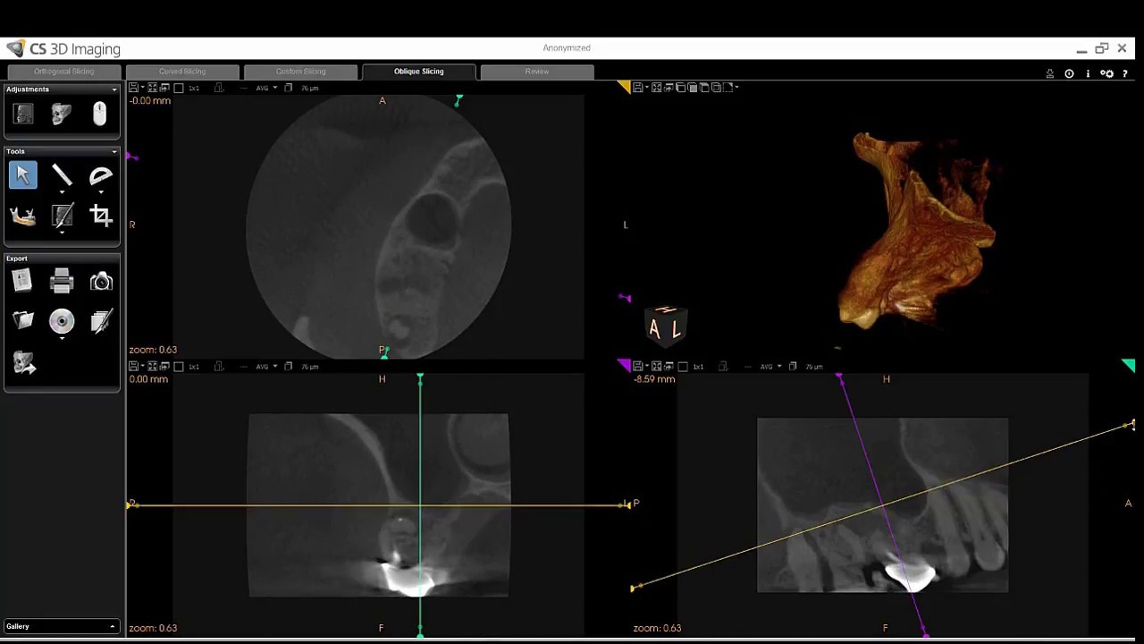Click slice thickness 76 µm in axial toolbar

[x=309, y=88]
